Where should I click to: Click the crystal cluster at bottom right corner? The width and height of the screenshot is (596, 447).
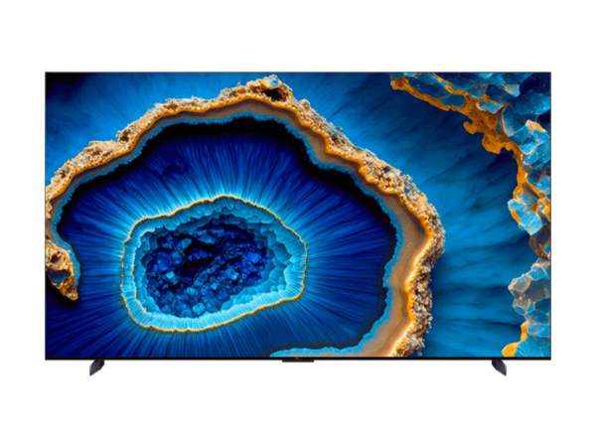pos(526,318)
